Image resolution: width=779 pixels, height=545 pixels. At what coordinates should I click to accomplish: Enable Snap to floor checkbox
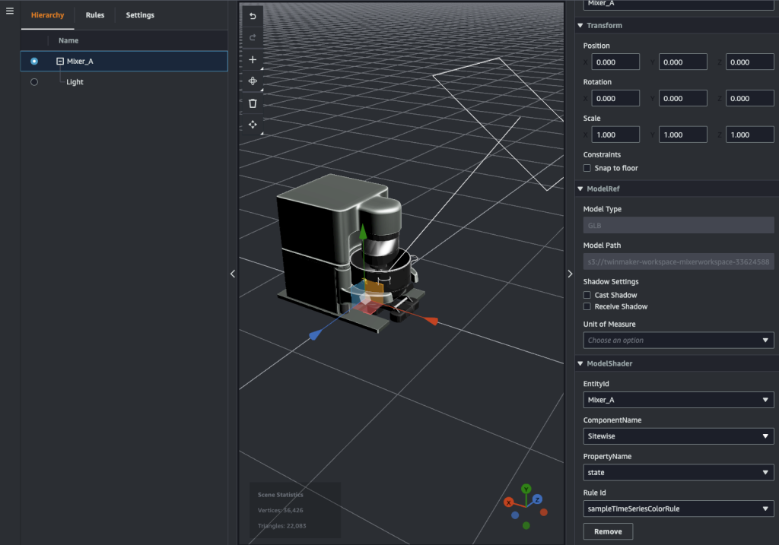point(587,168)
